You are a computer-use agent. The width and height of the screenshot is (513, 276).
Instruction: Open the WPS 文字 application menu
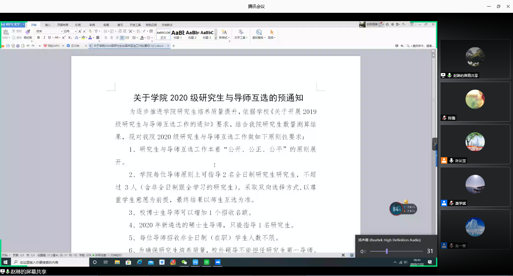point(13,24)
